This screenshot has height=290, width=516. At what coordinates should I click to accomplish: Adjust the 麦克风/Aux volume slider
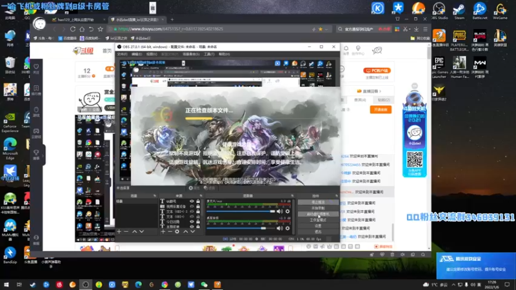tap(241, 211)
